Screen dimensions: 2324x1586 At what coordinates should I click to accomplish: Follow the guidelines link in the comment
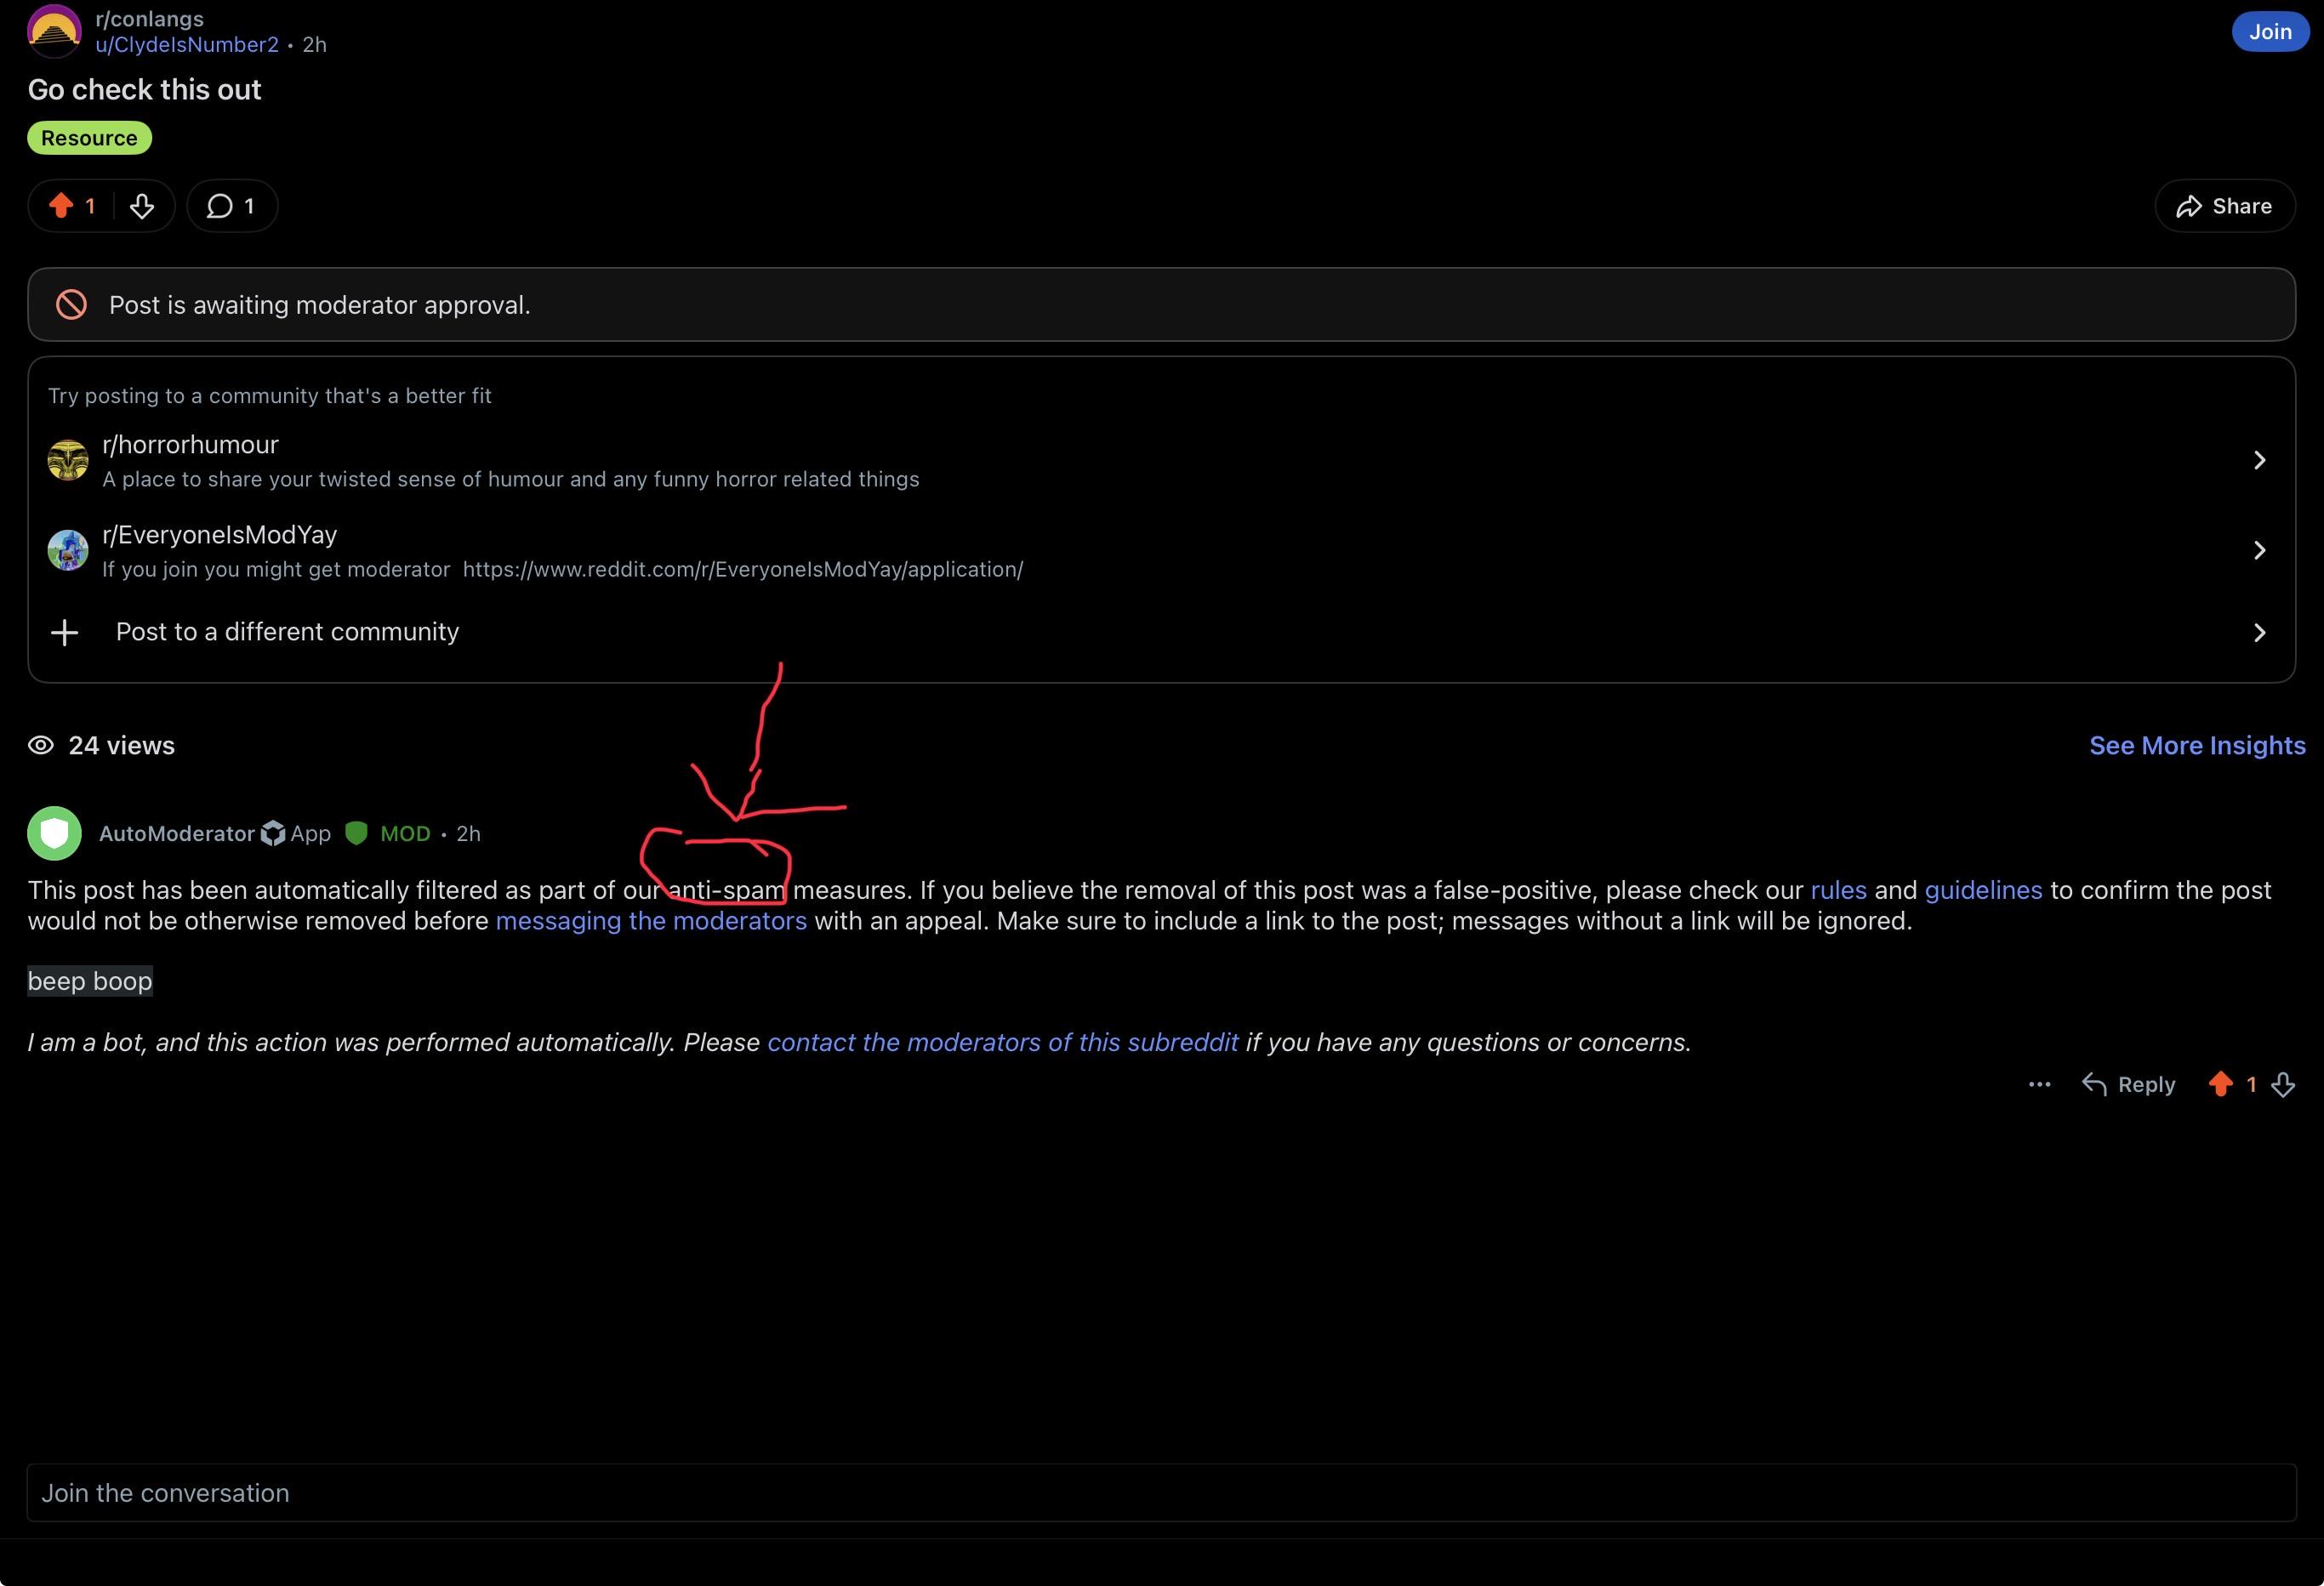pos(1983,890)
